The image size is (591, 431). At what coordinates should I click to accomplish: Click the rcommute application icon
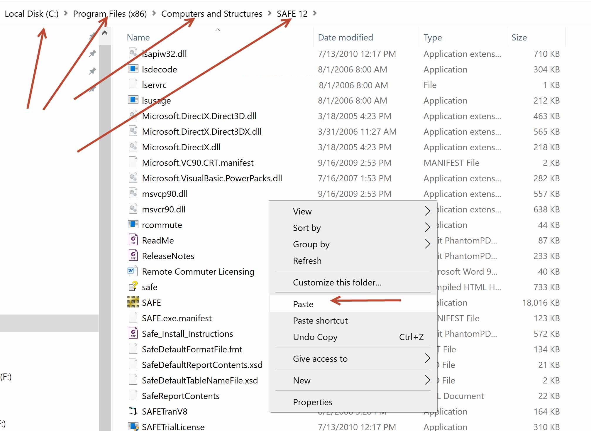(133, 224)
